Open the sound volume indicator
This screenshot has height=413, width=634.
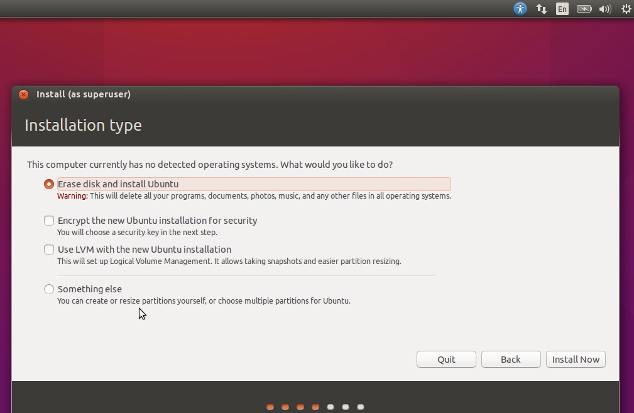click(605, 9)
